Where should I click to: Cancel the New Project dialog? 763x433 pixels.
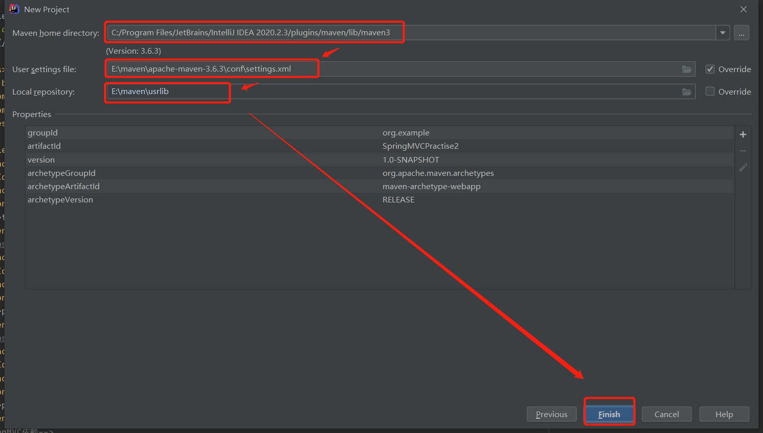tap(666, 414)
